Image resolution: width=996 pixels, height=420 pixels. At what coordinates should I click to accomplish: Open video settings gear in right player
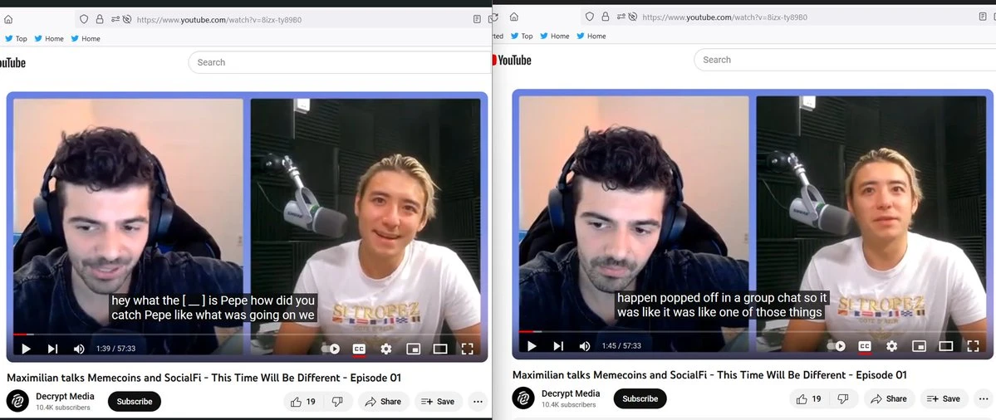tap(891, 346)
